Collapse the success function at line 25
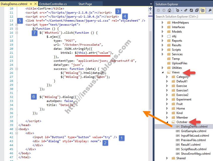This screenshot has height=161, width=213. [17, 69]
